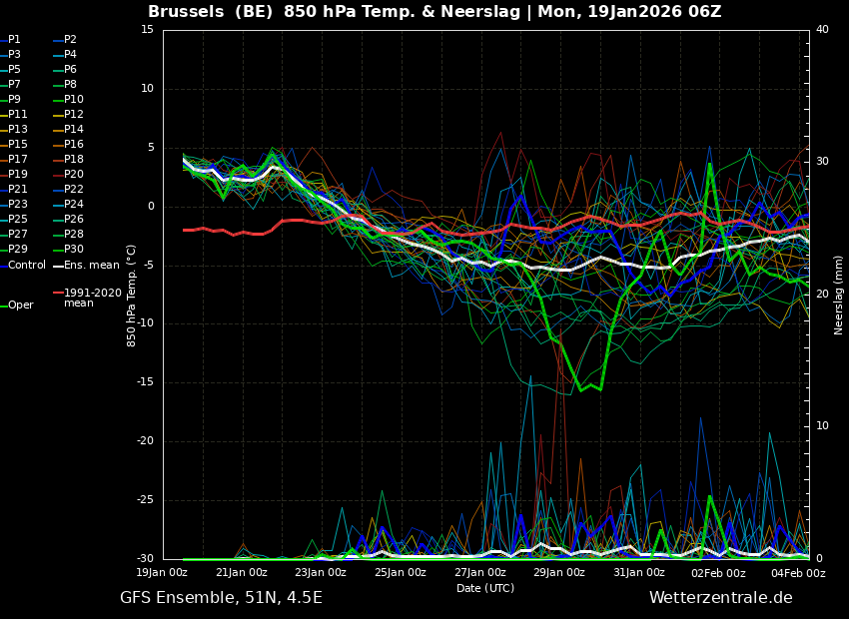Click the 850 hPa Temp. (°C) axis title

coord(132,295)
